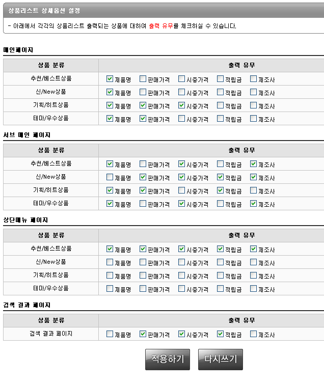This screenshot has width=324, height=385.
Task: Toggle 시중가격 for 기획/히트상품 in 메인페이지
Action: coord(182,105)
